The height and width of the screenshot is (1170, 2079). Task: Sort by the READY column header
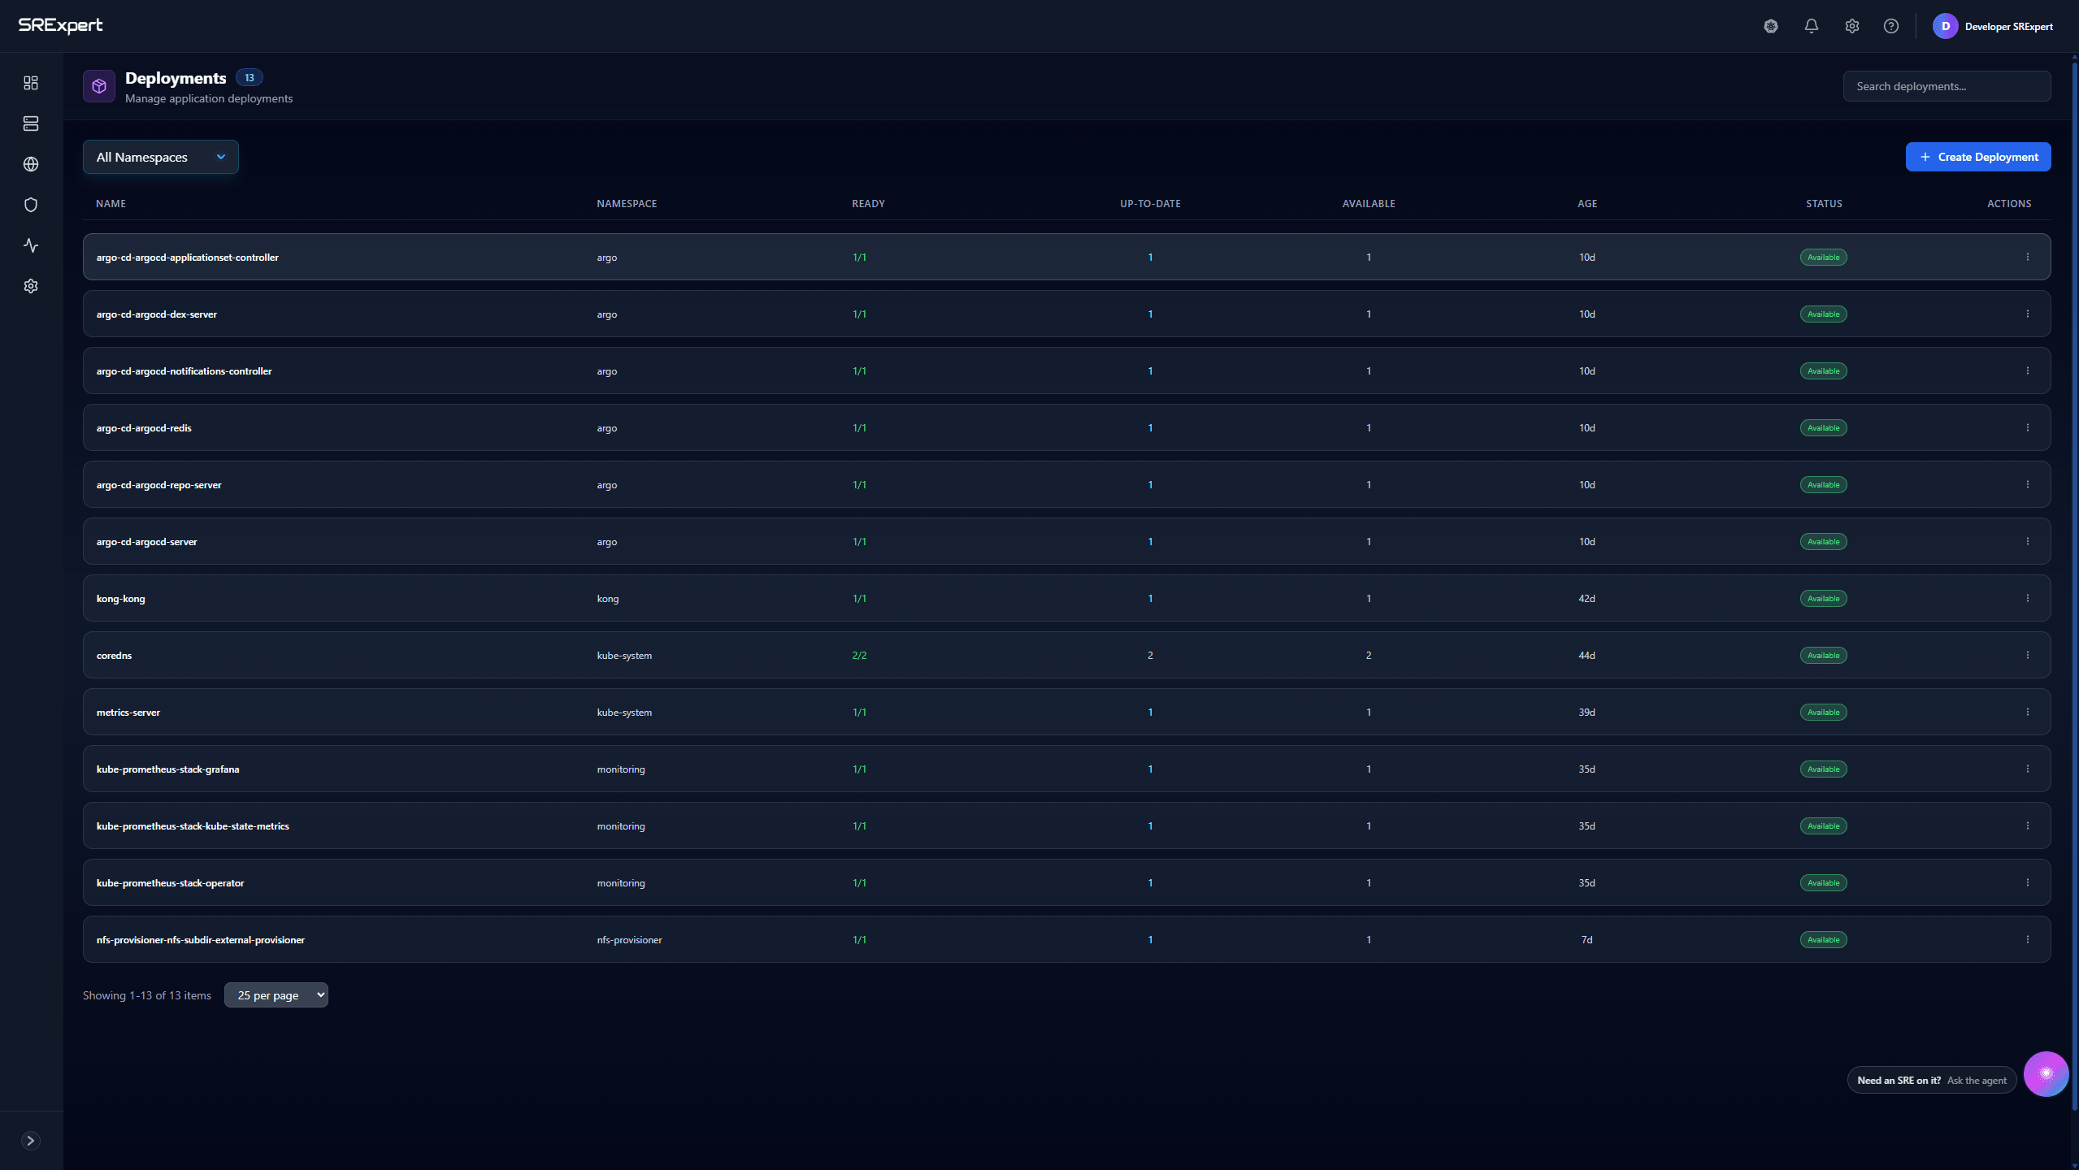868,203
